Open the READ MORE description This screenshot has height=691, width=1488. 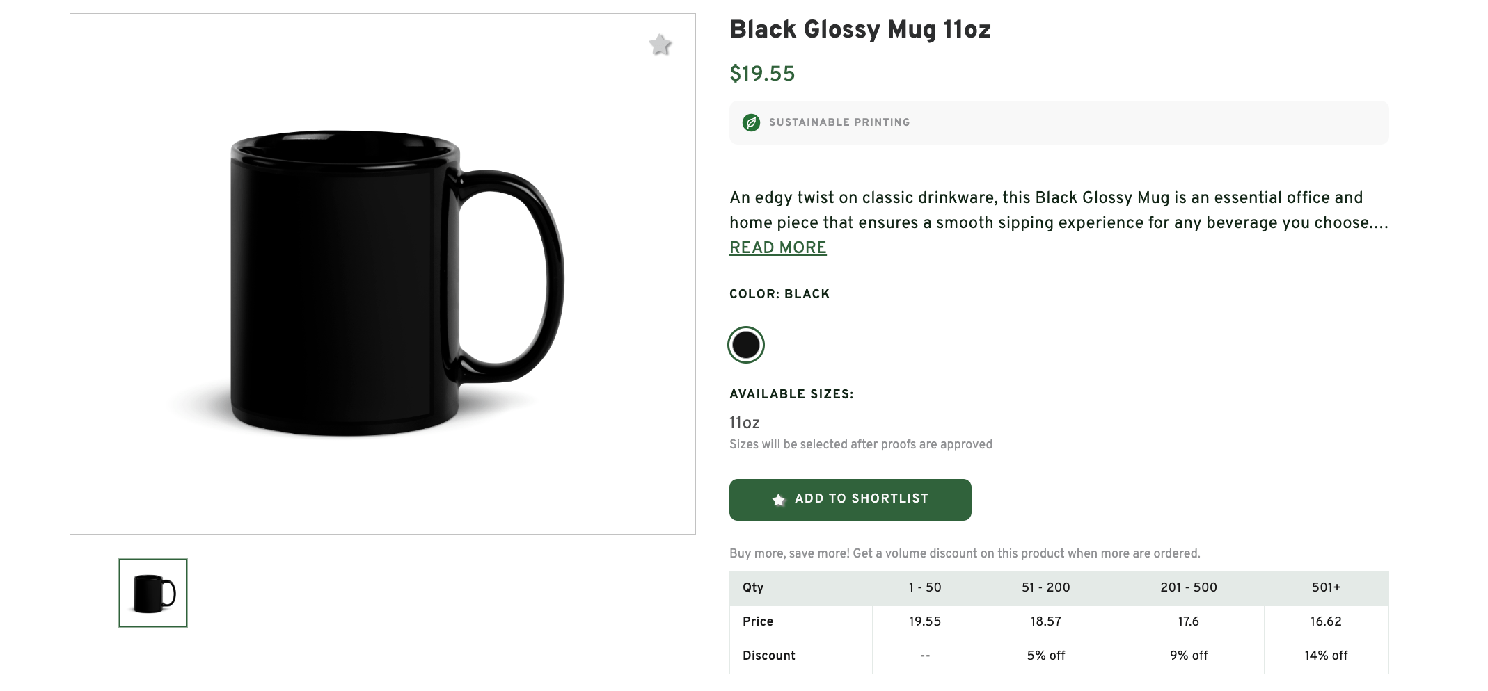pos(778,247)
